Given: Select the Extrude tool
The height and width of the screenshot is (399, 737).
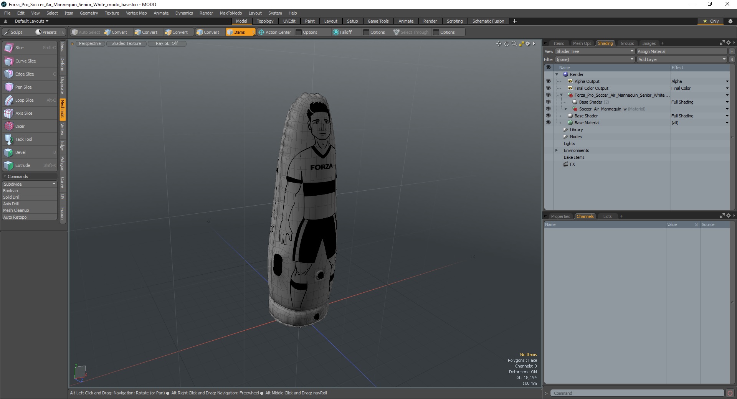Looking at the screenshot, I should (30, 165).
